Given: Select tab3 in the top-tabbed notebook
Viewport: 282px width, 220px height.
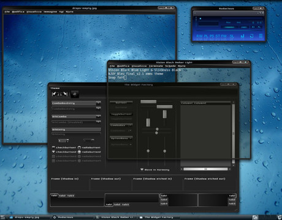Looking at the screenshot, I should 70,196.
